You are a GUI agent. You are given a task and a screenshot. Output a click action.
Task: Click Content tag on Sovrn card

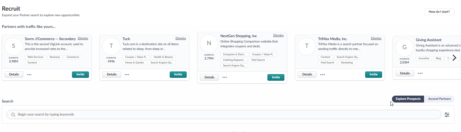32,63
